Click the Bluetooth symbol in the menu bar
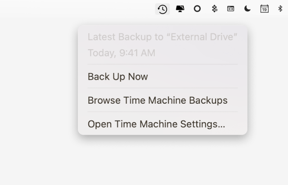Image resolution: width=288 pixels, height=185 pixels. (280, 9)
